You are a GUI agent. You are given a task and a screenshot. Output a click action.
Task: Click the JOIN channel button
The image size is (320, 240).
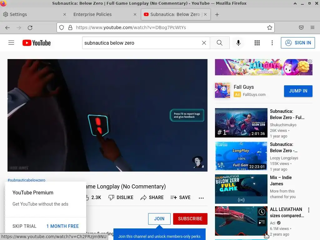tap(159, 219)
